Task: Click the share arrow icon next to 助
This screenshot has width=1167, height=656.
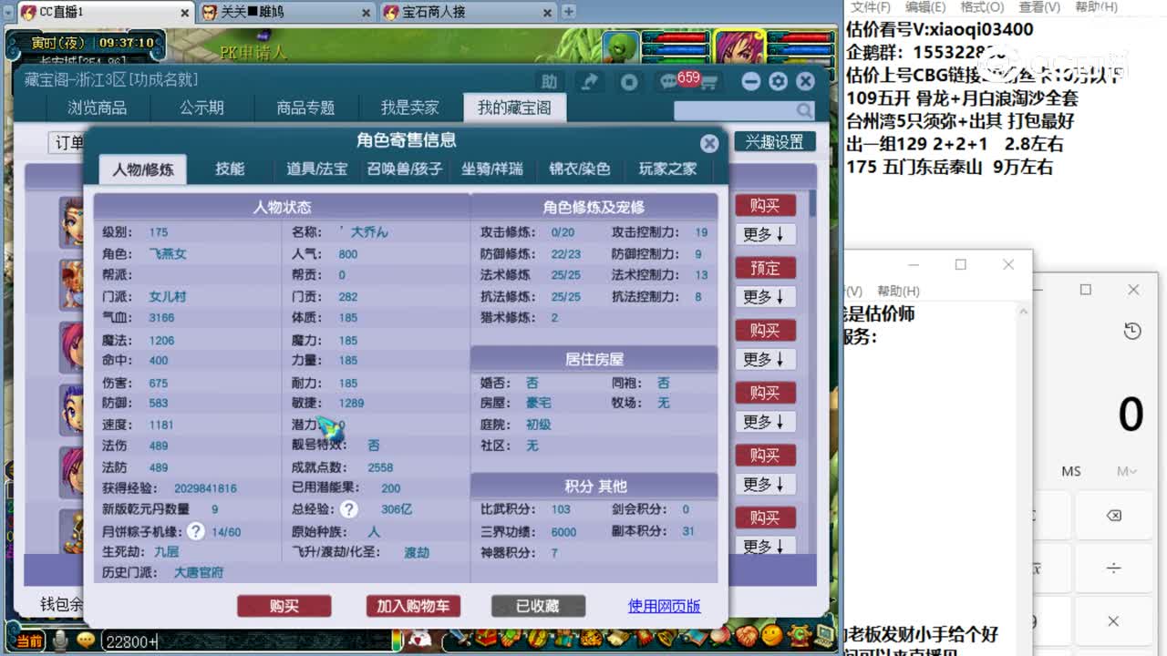Action: (588, 81)
